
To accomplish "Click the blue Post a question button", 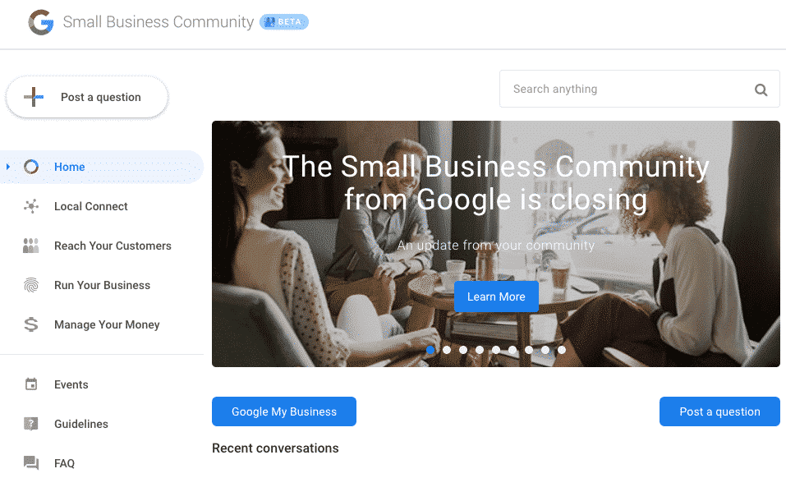I will (x=719, y=411).
